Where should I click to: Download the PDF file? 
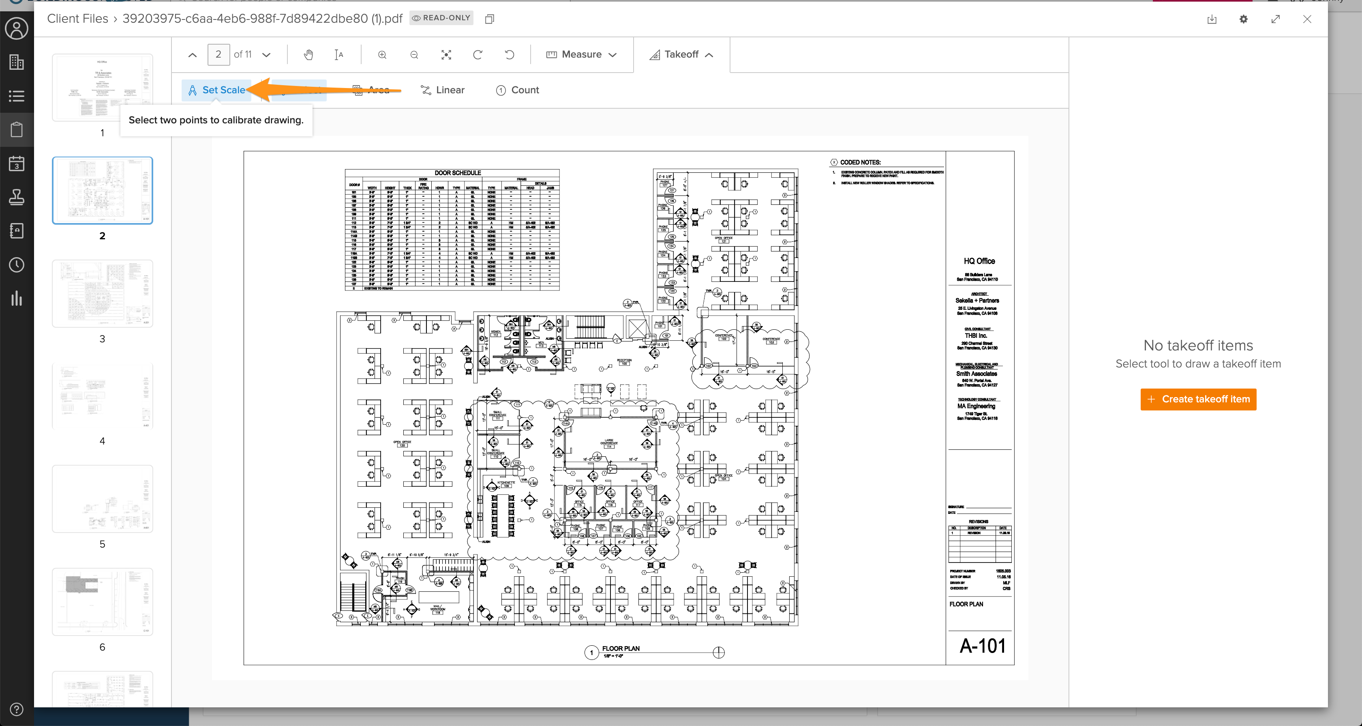(x=1212, y=19)
